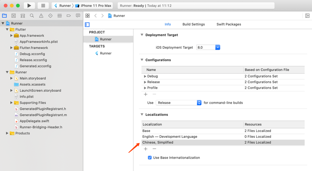Image resolution: width=312 pixels, height=171 pixels.
Task: Open Main.storyboard
Action: click(33, 78)
